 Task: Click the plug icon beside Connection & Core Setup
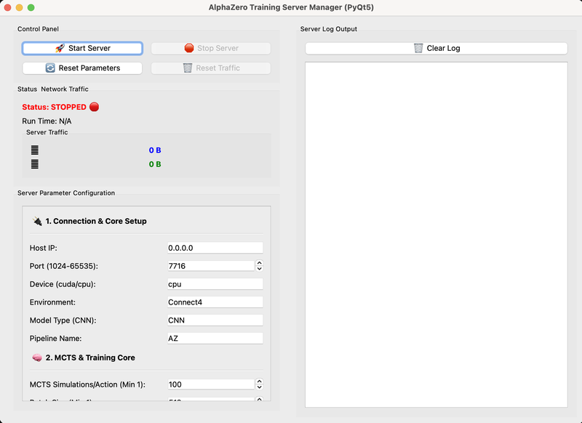(x=36, y=221)
